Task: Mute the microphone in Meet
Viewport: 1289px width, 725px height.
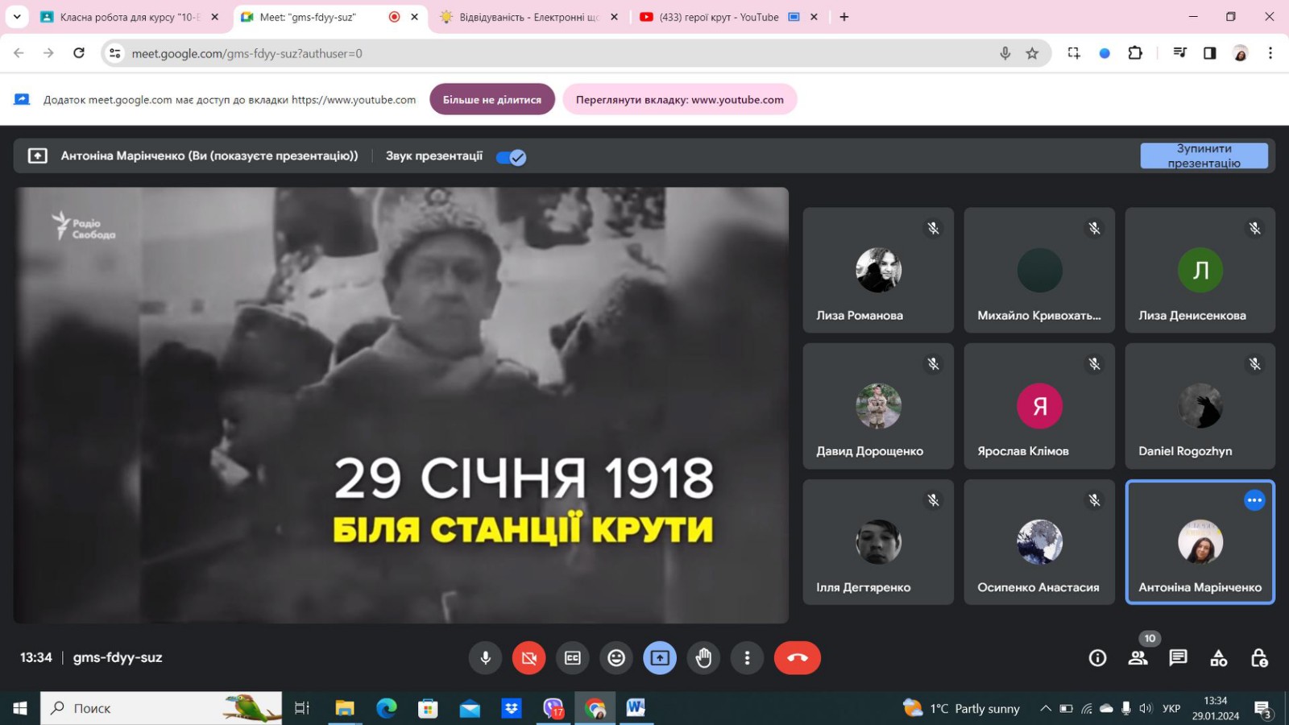Action: (x=485, y=658)
